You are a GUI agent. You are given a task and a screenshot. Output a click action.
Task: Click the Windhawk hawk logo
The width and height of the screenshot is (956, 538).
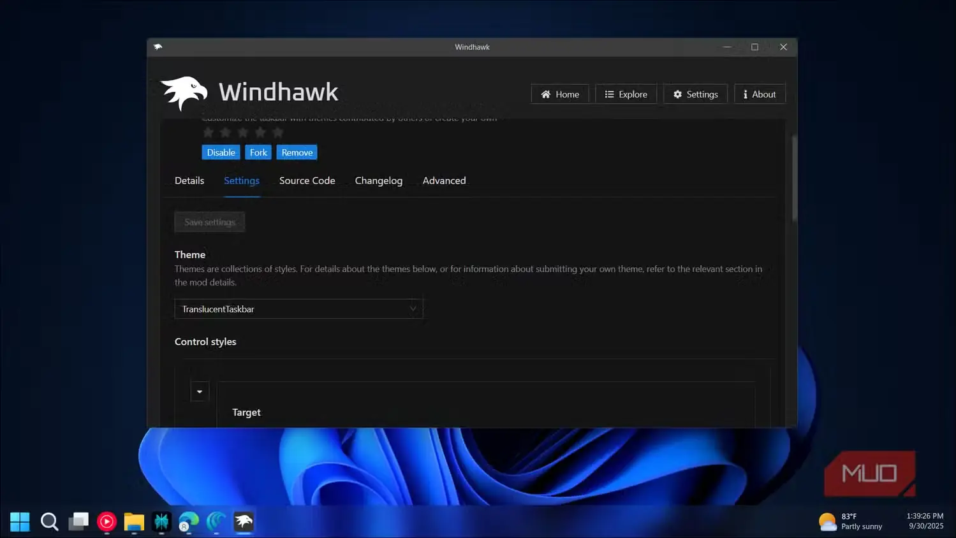click(184, 93)
